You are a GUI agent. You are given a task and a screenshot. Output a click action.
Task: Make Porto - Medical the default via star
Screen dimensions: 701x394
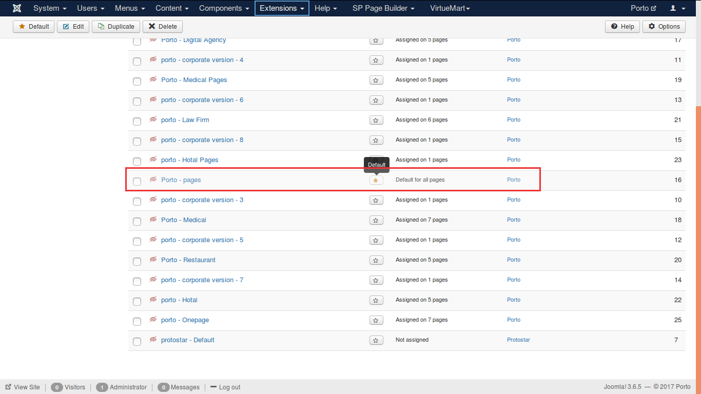[x=376, y=221]
